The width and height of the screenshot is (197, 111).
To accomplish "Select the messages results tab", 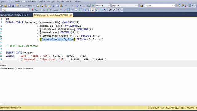I will click(x=3, y=65).
